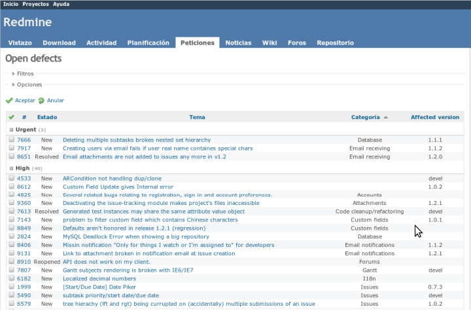
Task: Open 'Deactivating the issue-tracking module' issue
Action: (161, 203)
